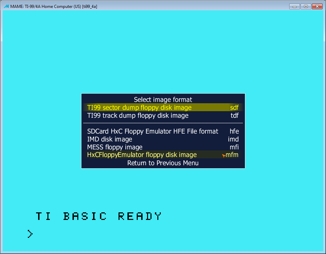Select TI99 sector dump floppy disk image
326x254 pixels.
pyautogui.click(x=163, y=107)
